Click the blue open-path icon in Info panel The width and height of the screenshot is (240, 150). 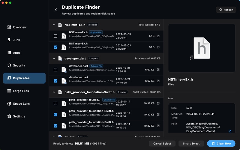pos(230,131)
